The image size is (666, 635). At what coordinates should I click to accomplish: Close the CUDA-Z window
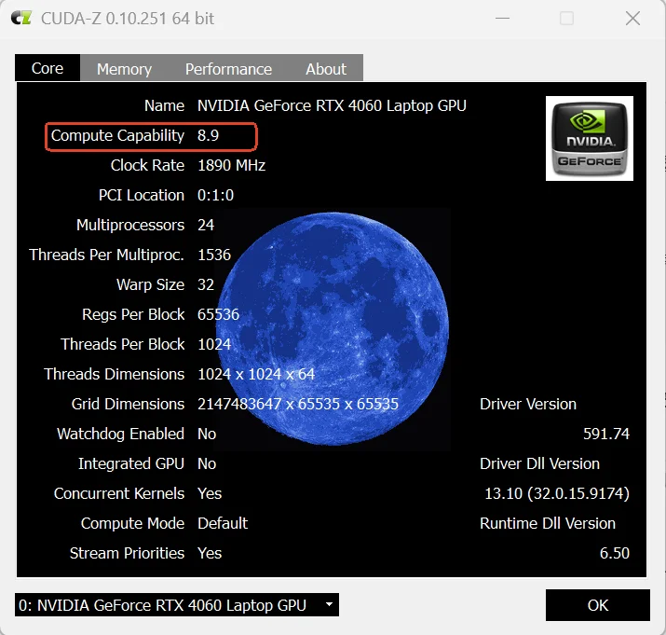632,18
